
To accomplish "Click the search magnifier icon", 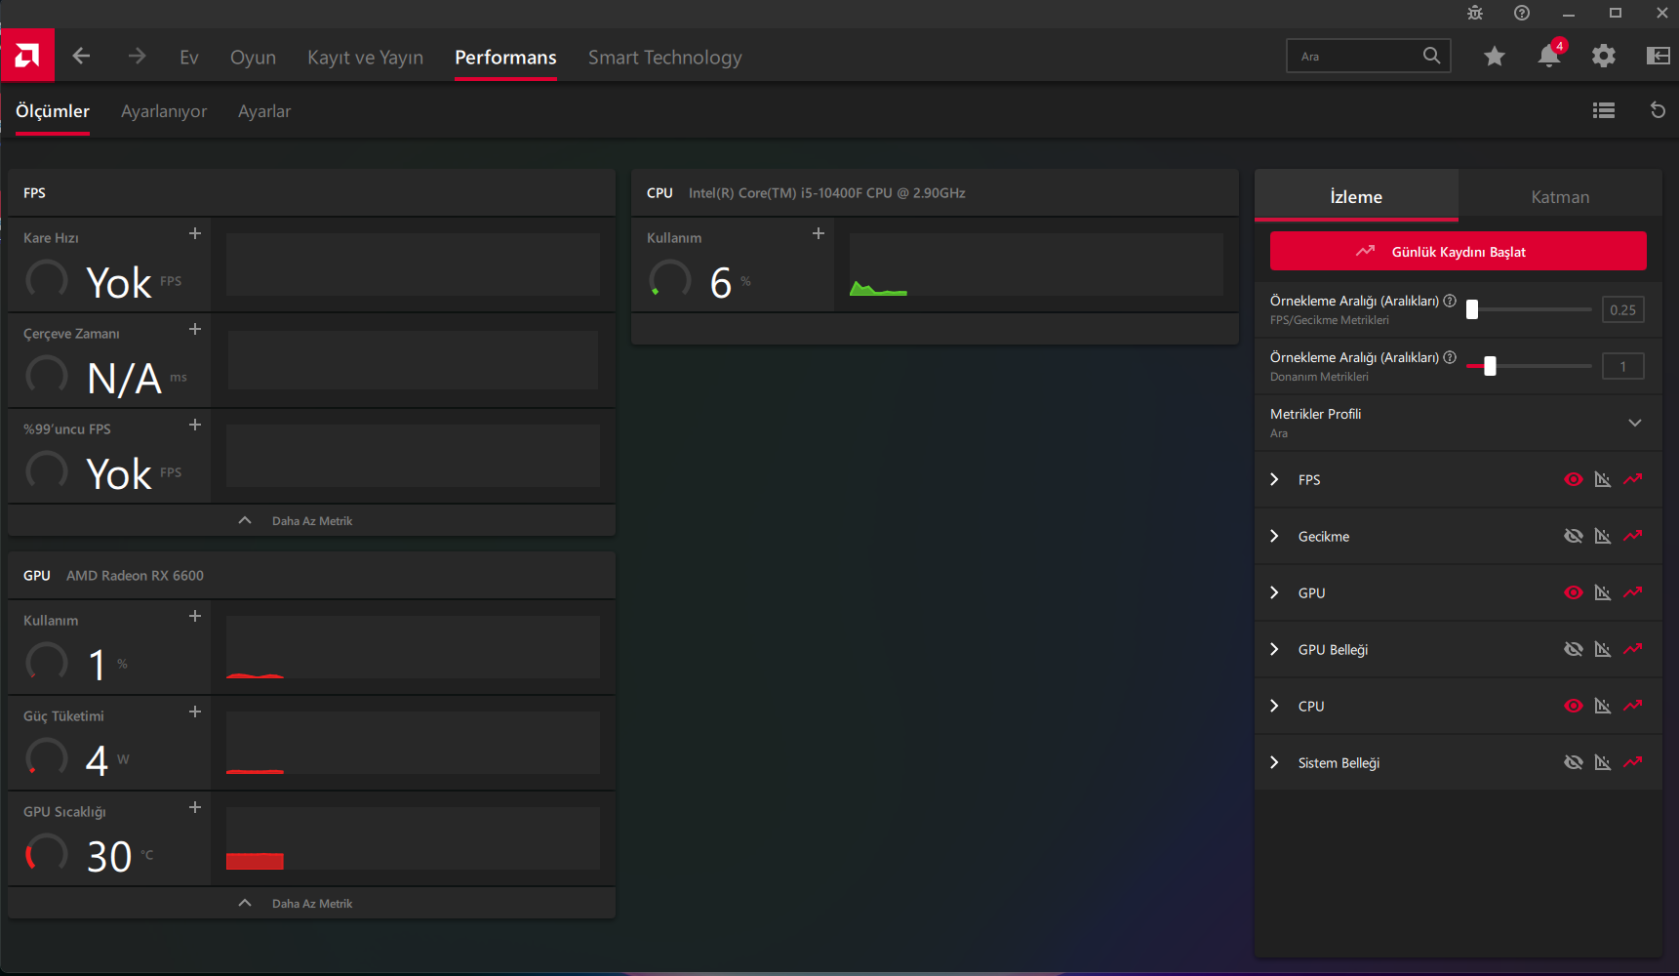I will pos(1431,56).
